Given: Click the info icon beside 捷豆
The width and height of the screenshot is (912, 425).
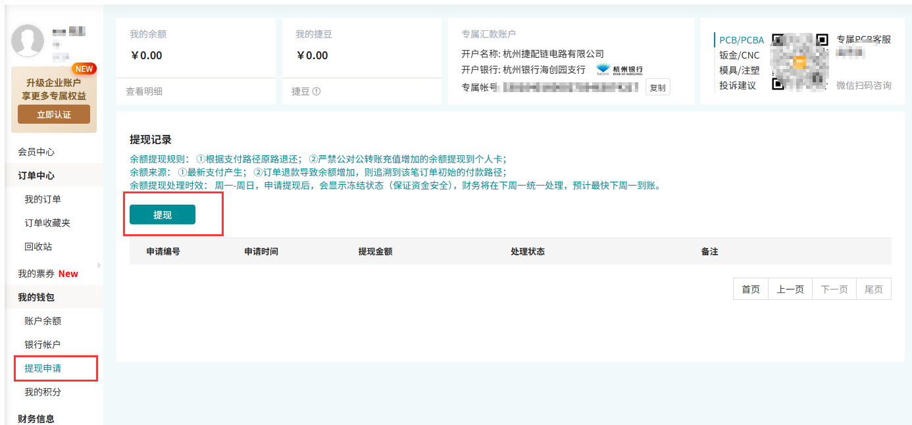Looking at the screenshot, I should (317, 92).
